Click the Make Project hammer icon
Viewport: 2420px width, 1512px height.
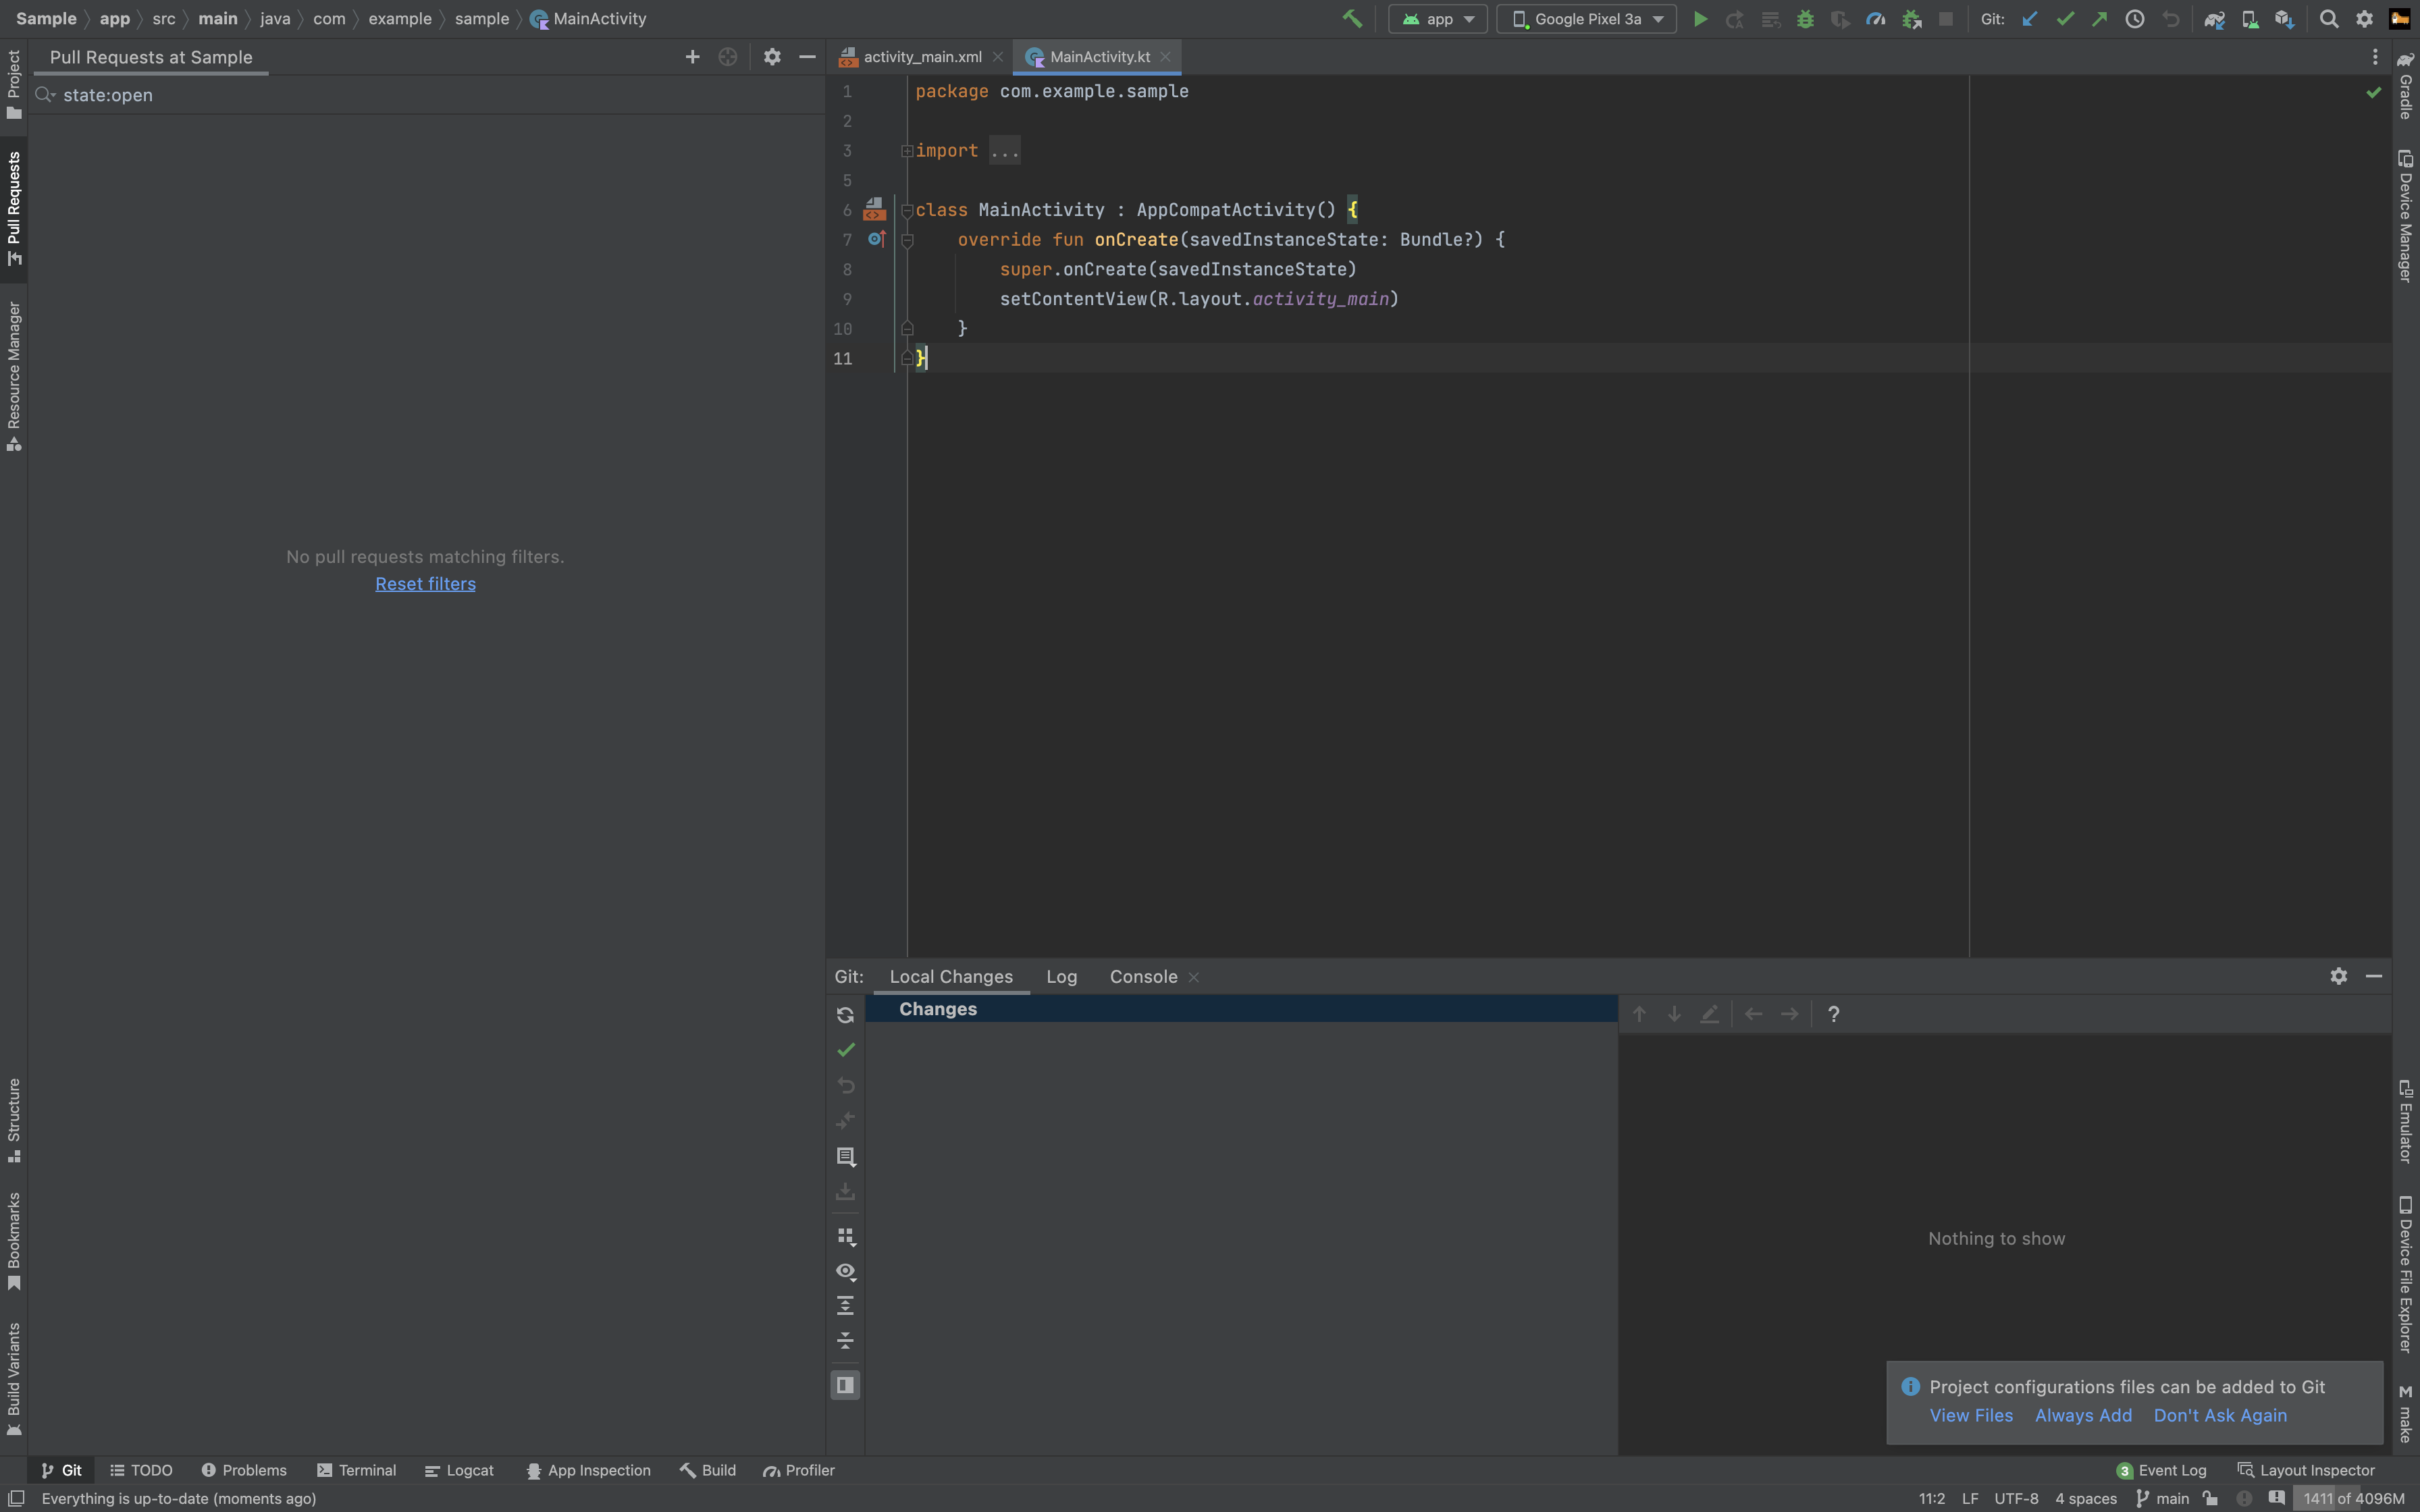(x=1352, y=19)
